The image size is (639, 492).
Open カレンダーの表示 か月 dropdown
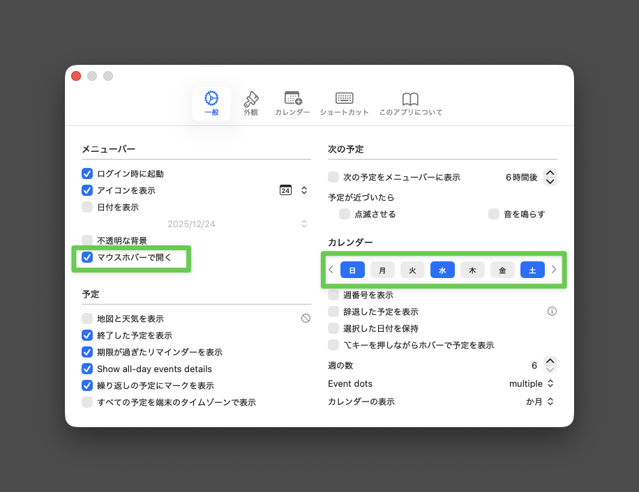pyautogui.click(x=540, y=402)
